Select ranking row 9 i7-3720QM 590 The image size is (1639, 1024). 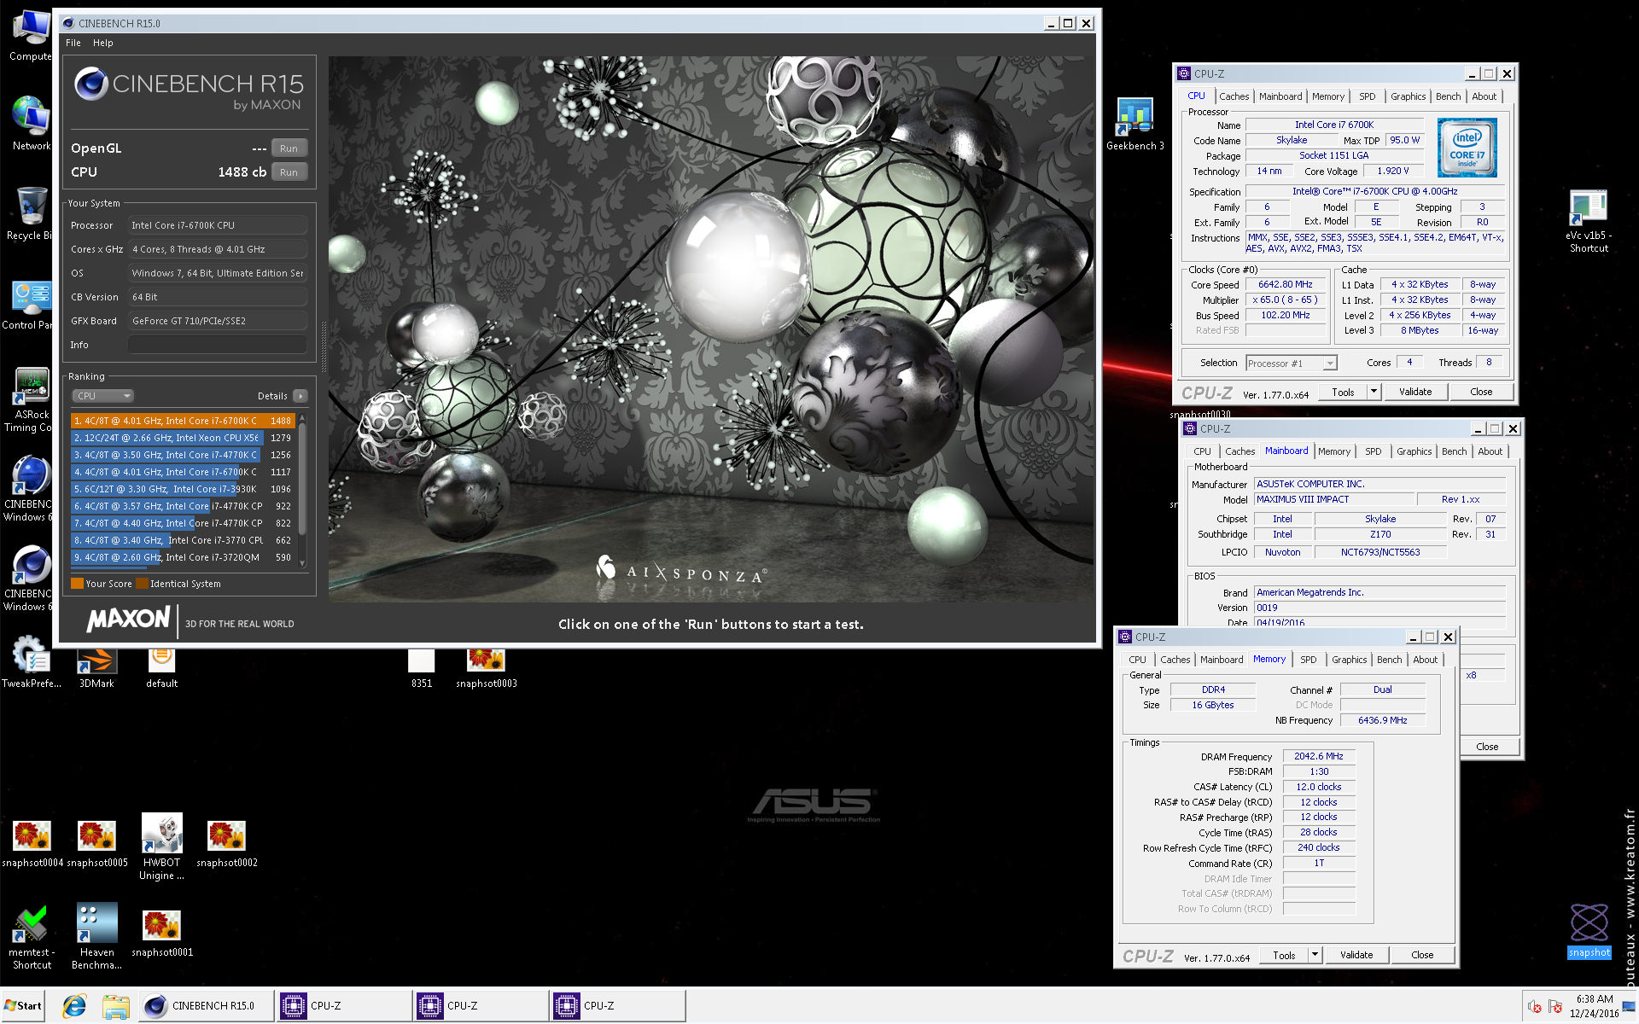pyautogui.click(x=183, y=557)
